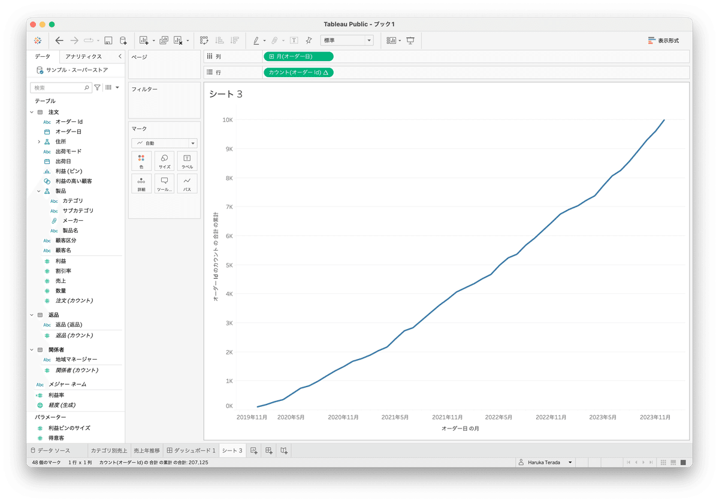Click in the 検索 field search box
The image size is (719, 502).
click(x=61, y=87)
